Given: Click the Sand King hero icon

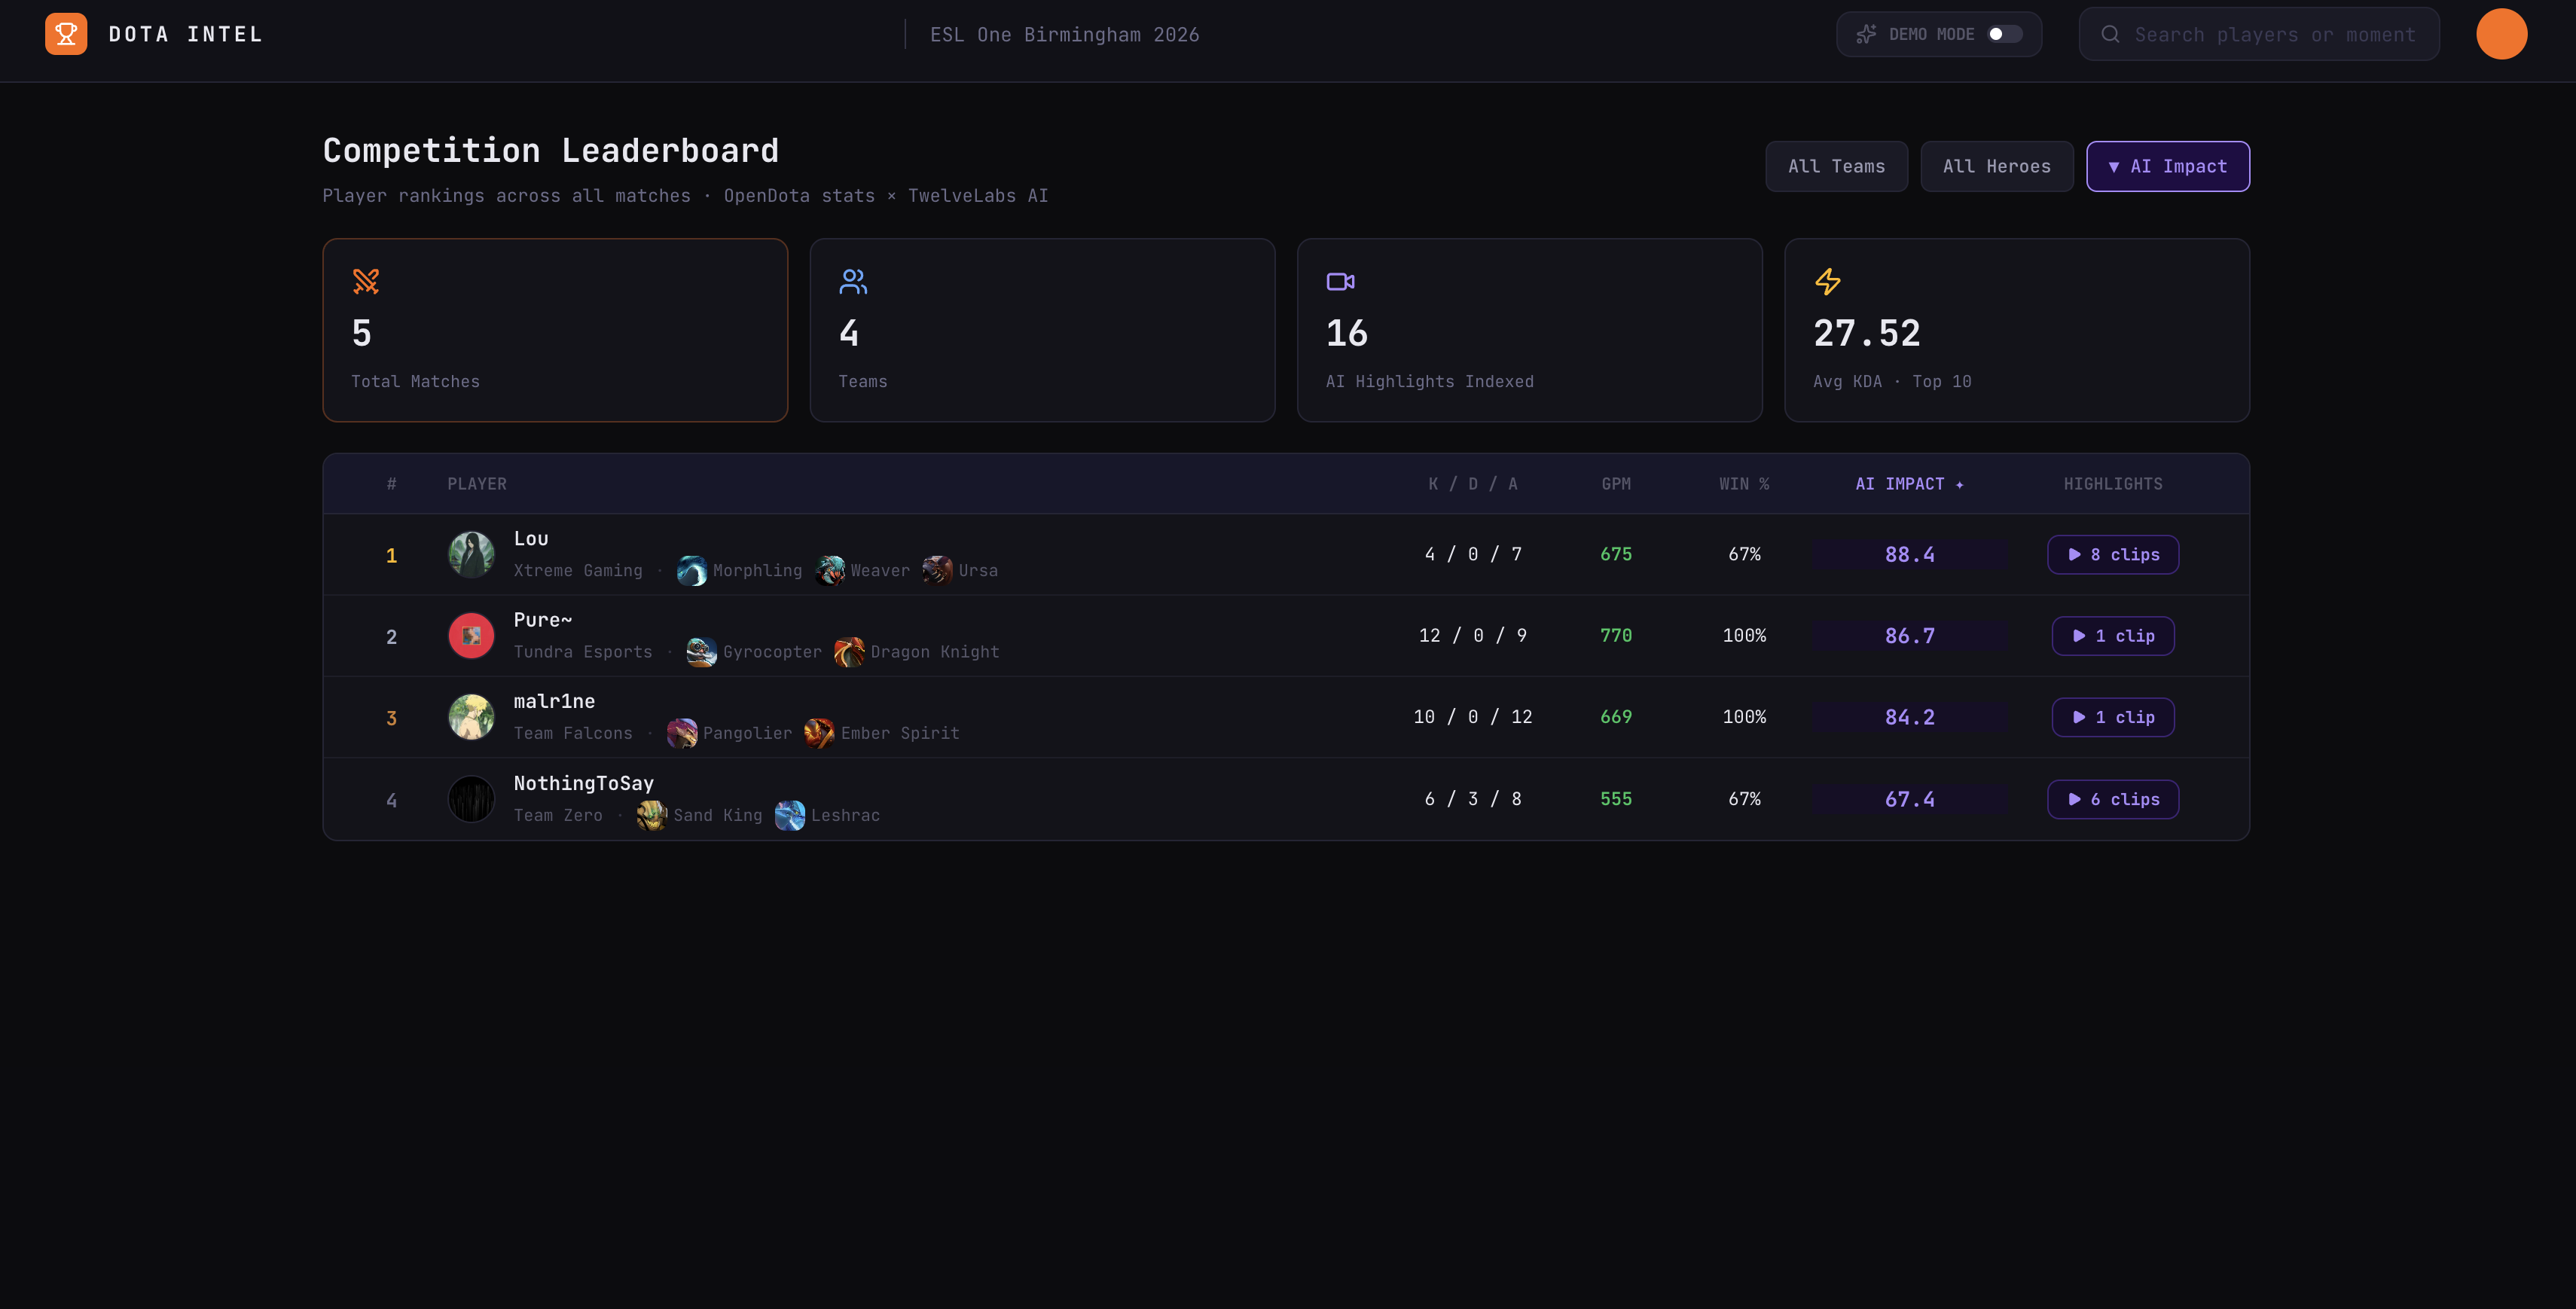Looking at the screenshot, I should [652, 815].
